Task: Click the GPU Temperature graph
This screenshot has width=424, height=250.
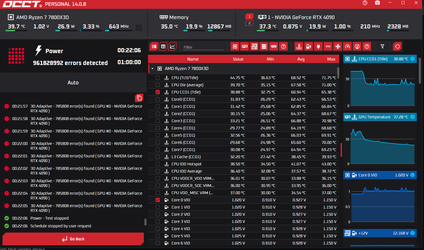Action: (380, 145)
